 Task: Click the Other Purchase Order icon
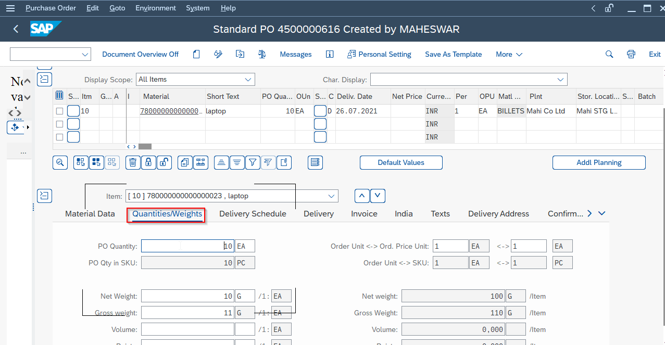pyautogui.click(x=240, y=54)
